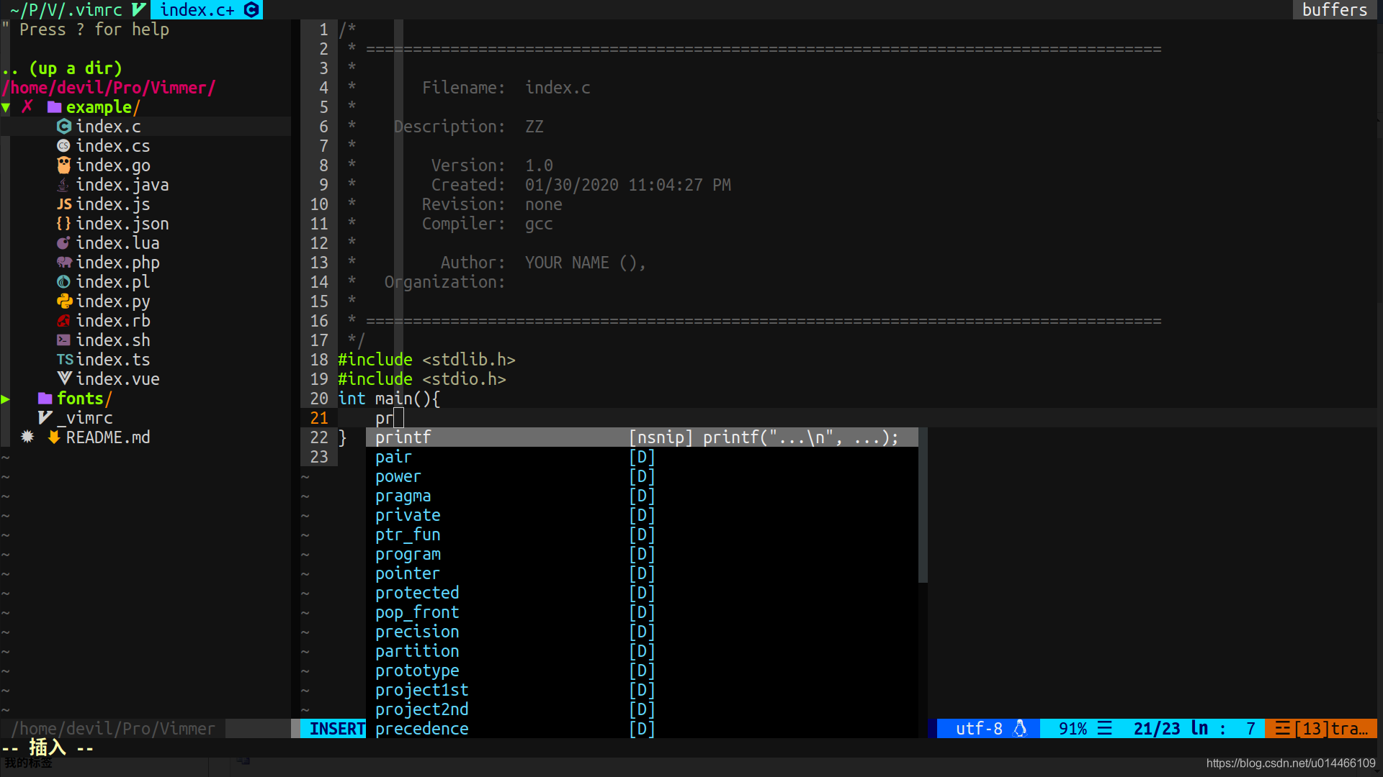Image resolution: width=1383 pixels, height=777 pixels.
Task: Click the Linux penguin icon in statusline
Action: pos(1020,729)
